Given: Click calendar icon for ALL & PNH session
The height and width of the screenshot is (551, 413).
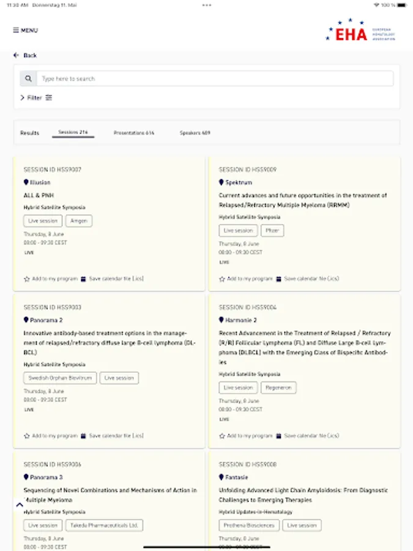Looking at the screenshot, I should click(x=84, y=279).
